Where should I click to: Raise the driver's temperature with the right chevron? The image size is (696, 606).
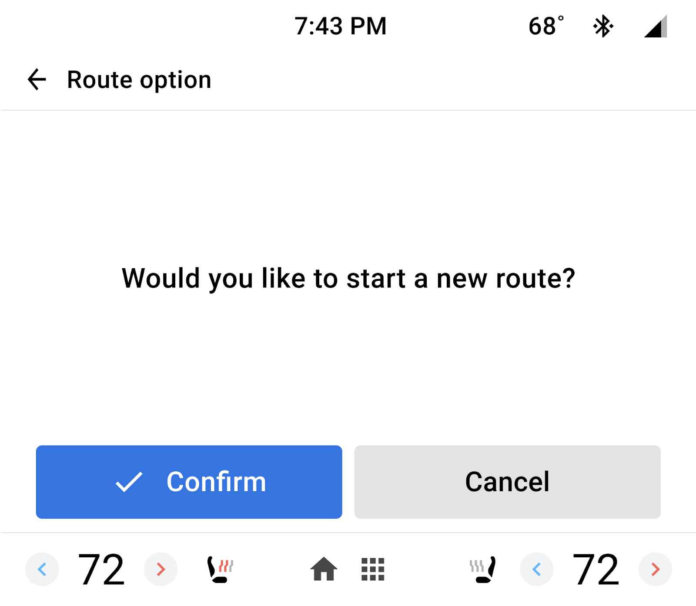(161, 569)
